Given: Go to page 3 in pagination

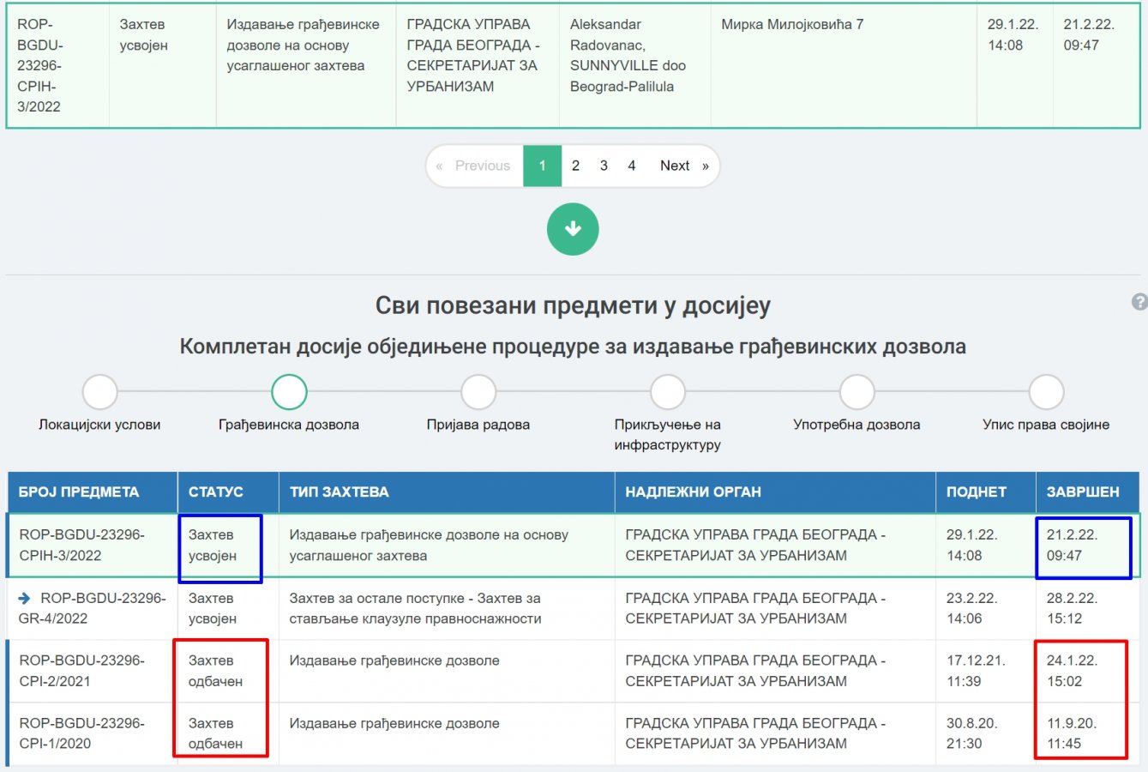Looking at the screenshot, I should 604,166.
